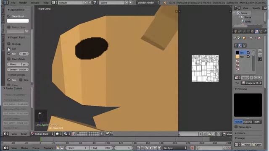Open the Brush menu in viewport header
The image size is (269, 151).
[x=24, y=134]
